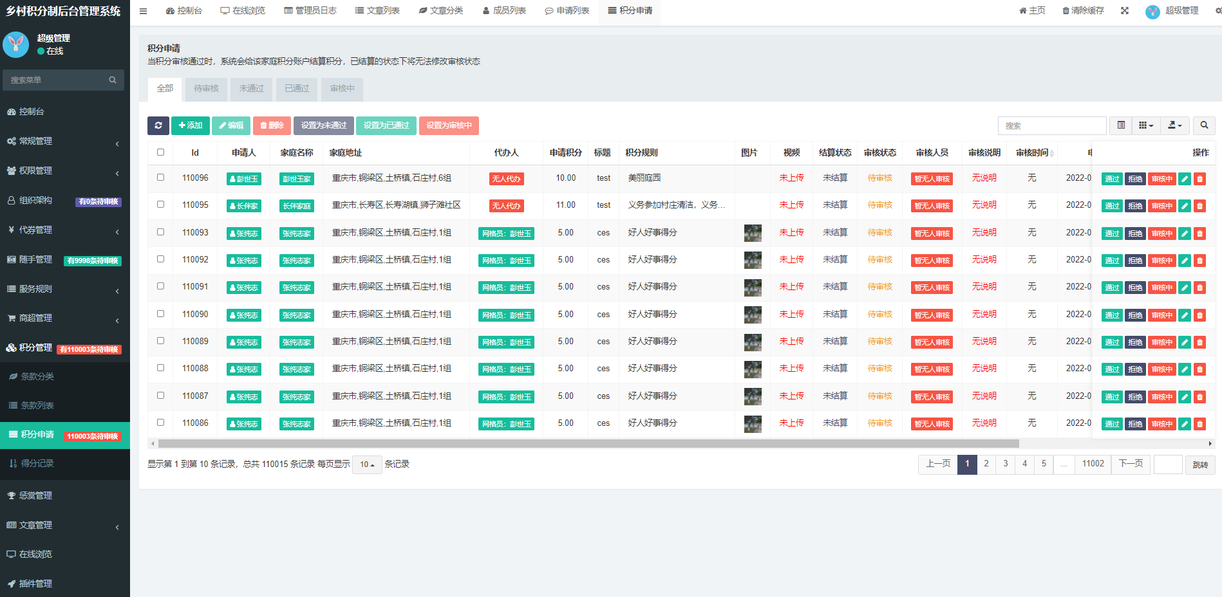Check the row checkbox for Id 110086

pos(160,423)
